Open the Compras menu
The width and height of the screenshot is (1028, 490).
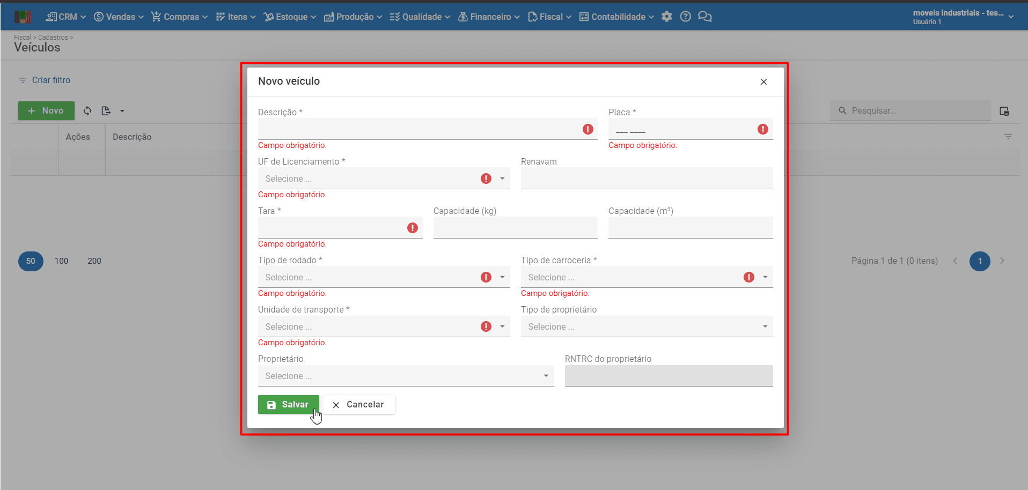[x=179, y=17]
